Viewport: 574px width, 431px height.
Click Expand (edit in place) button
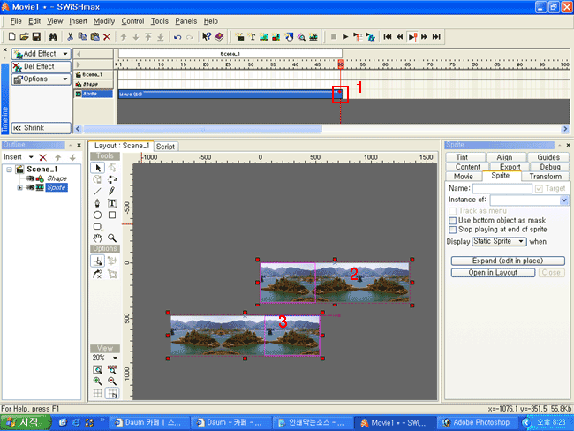coord(508,261)
